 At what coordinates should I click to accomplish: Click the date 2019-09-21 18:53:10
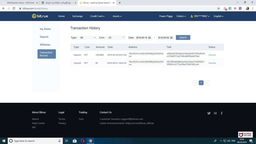pos(117,63)
